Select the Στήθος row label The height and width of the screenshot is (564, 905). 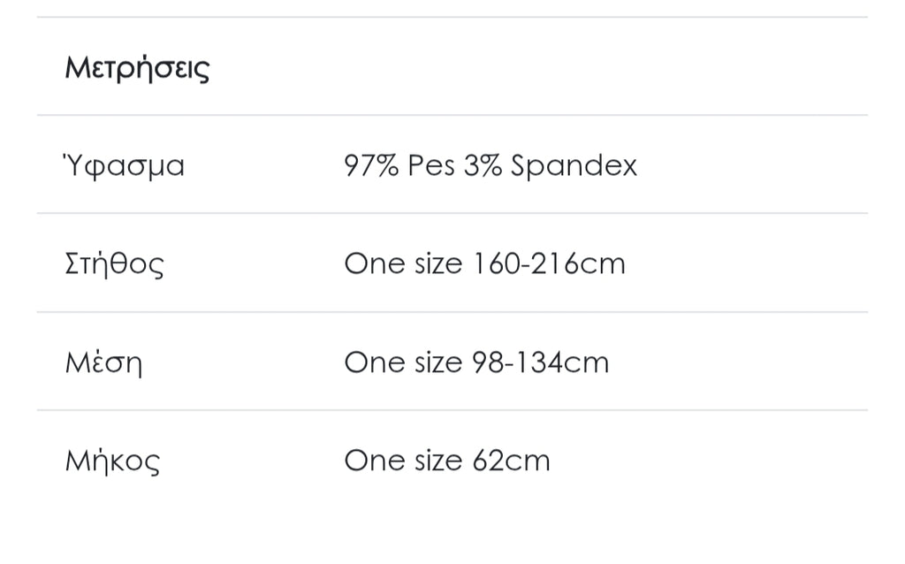pyautogui.click(x=114, y=264)
